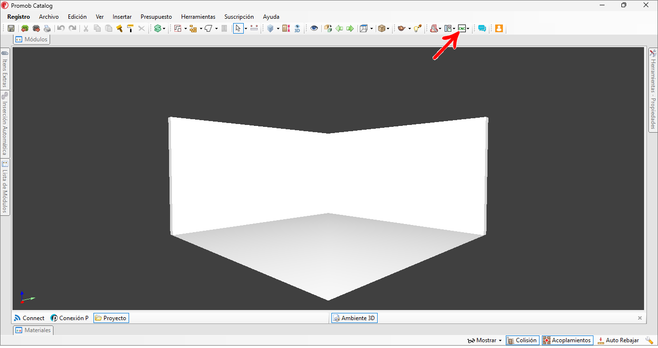This screenshot has height=348, width=658.
Task: Click the wooden box module icon
Action: [x=382, y=28]
